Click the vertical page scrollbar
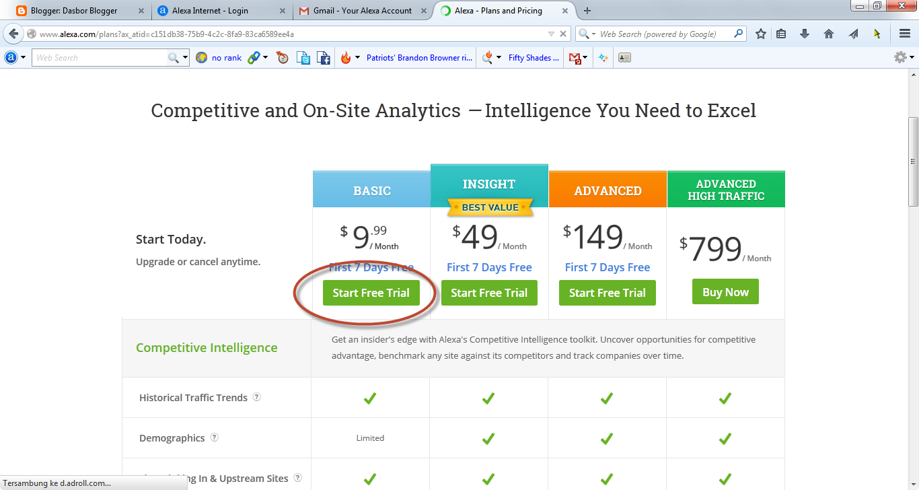 pos(913,162)
